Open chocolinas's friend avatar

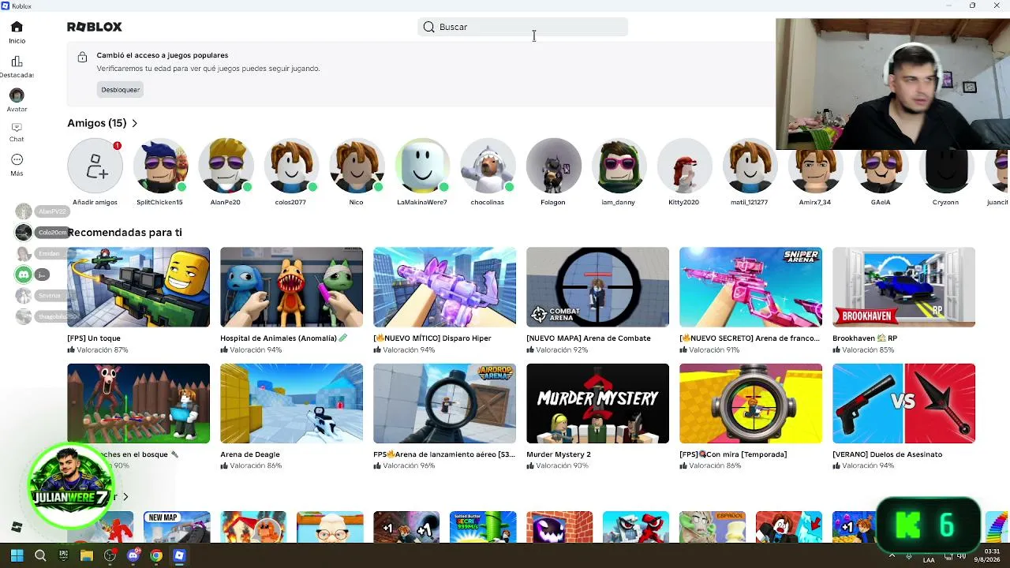tap(488, 166)
